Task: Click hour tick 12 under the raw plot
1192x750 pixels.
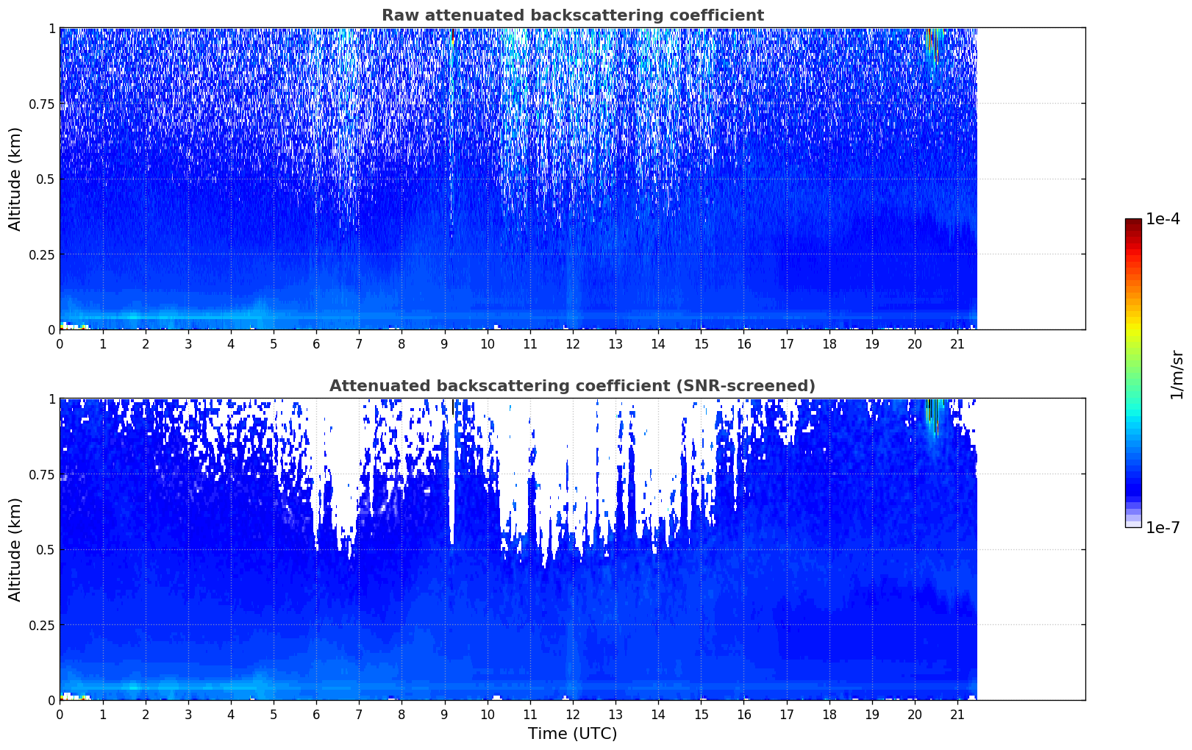Action: tap(573, 343)
